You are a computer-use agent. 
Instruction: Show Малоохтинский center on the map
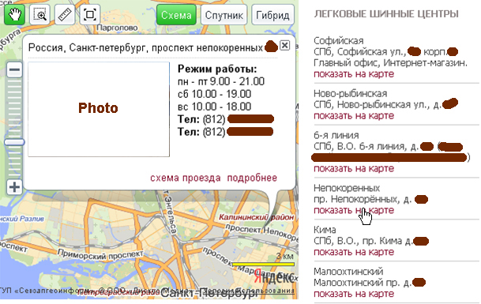pyautogui.click(x=354, y=294)
